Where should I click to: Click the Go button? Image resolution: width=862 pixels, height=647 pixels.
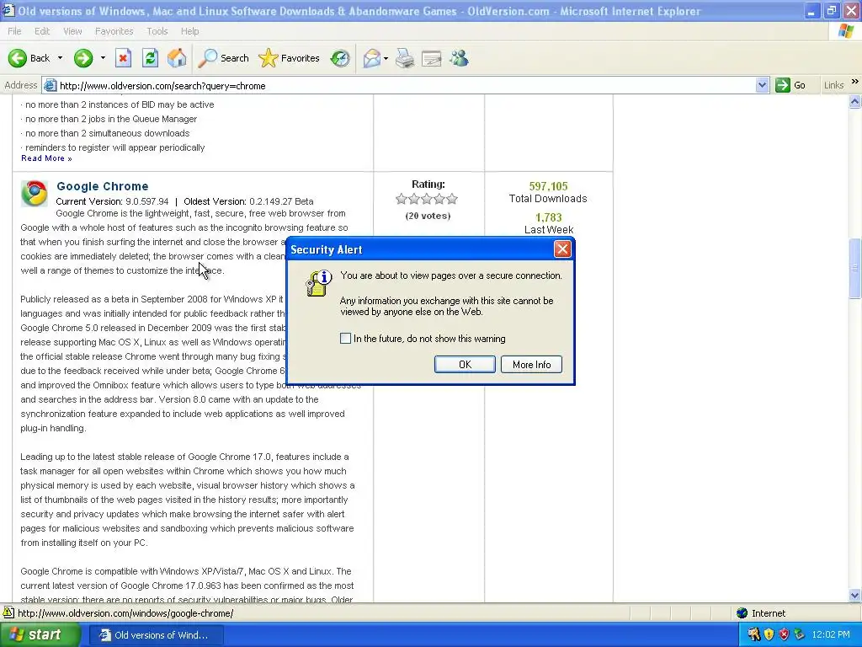tap(791, 85)
